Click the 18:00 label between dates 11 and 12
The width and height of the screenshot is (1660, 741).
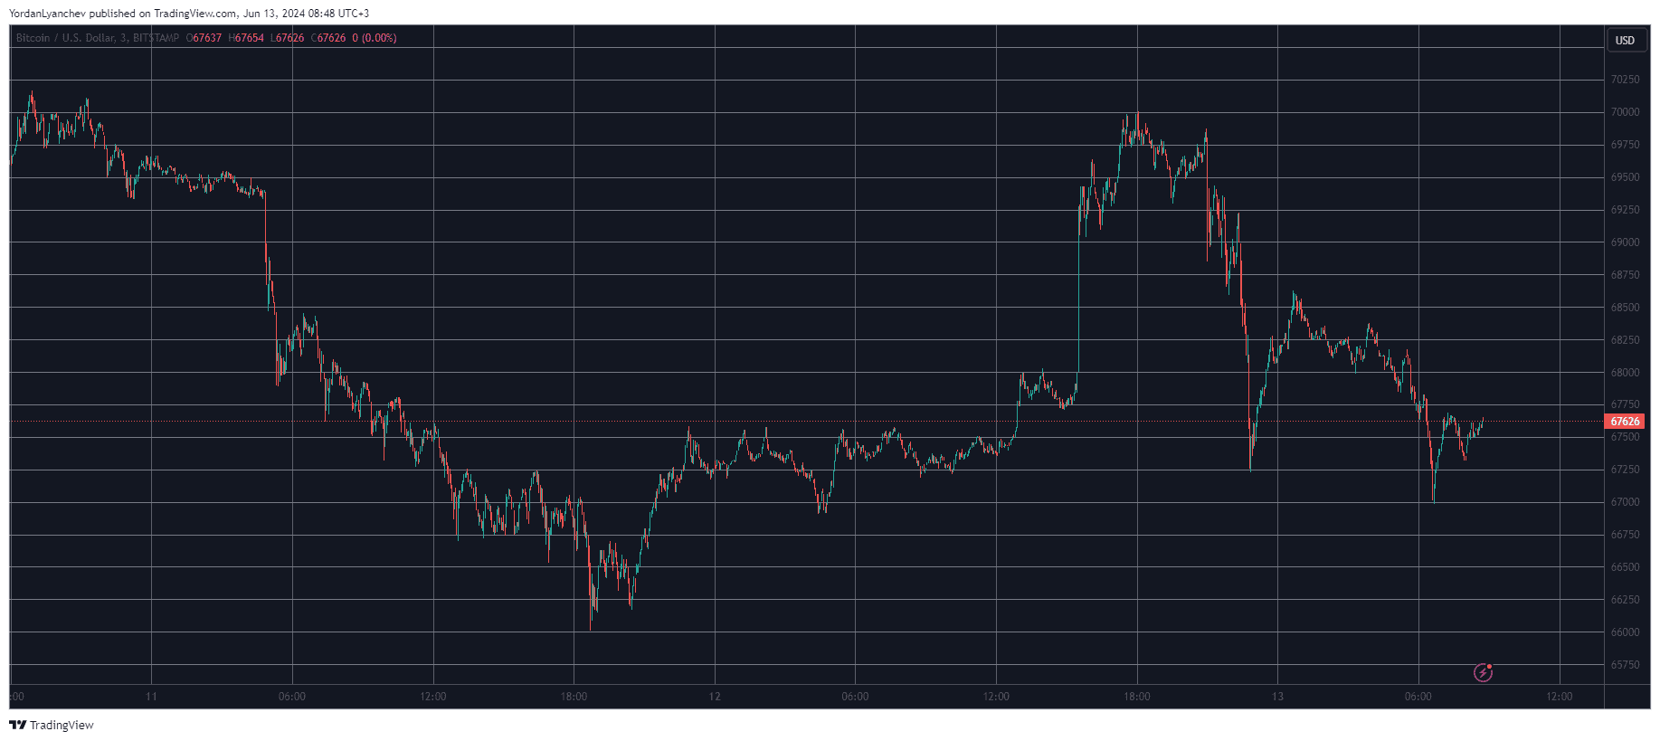pos(574,697)
